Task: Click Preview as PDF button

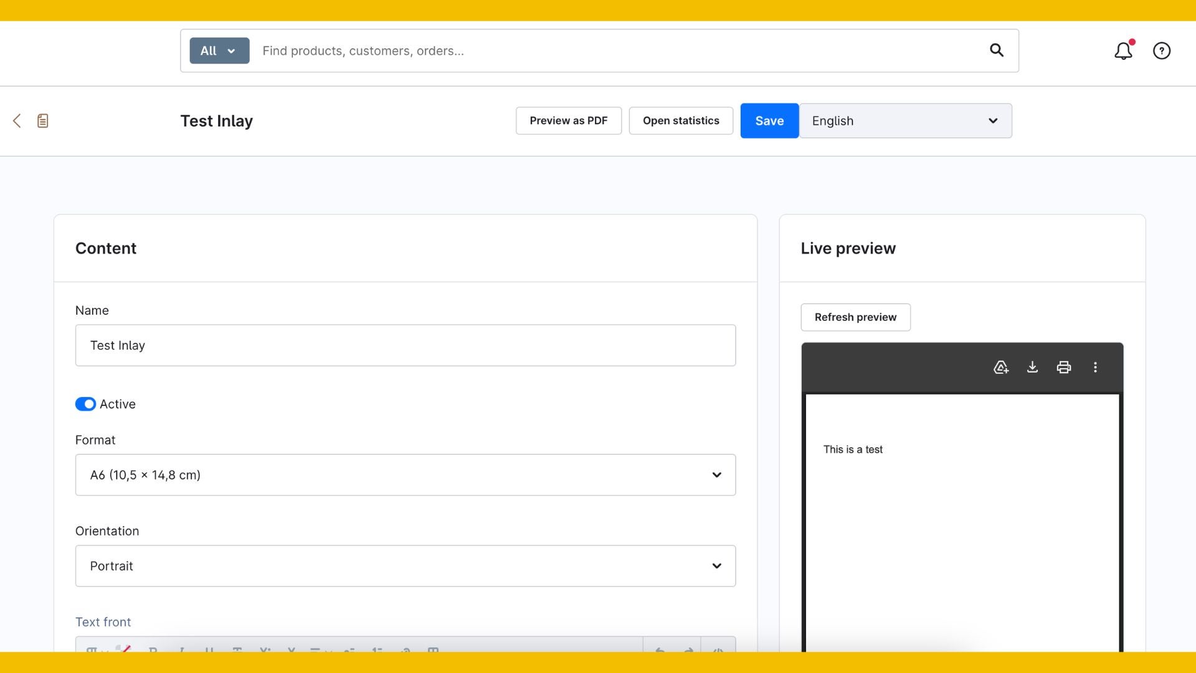Action: [x=568, y=121]
